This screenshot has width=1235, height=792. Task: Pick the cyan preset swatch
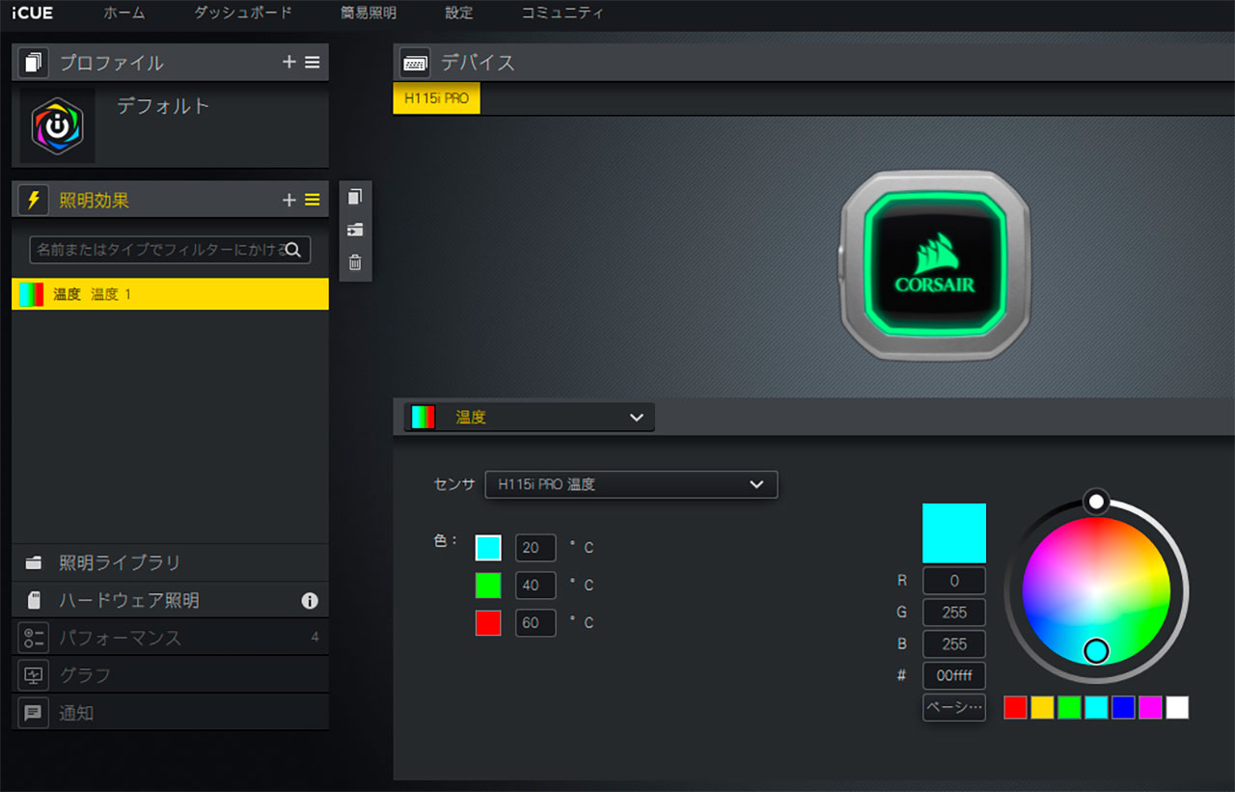coord(1096,707)
